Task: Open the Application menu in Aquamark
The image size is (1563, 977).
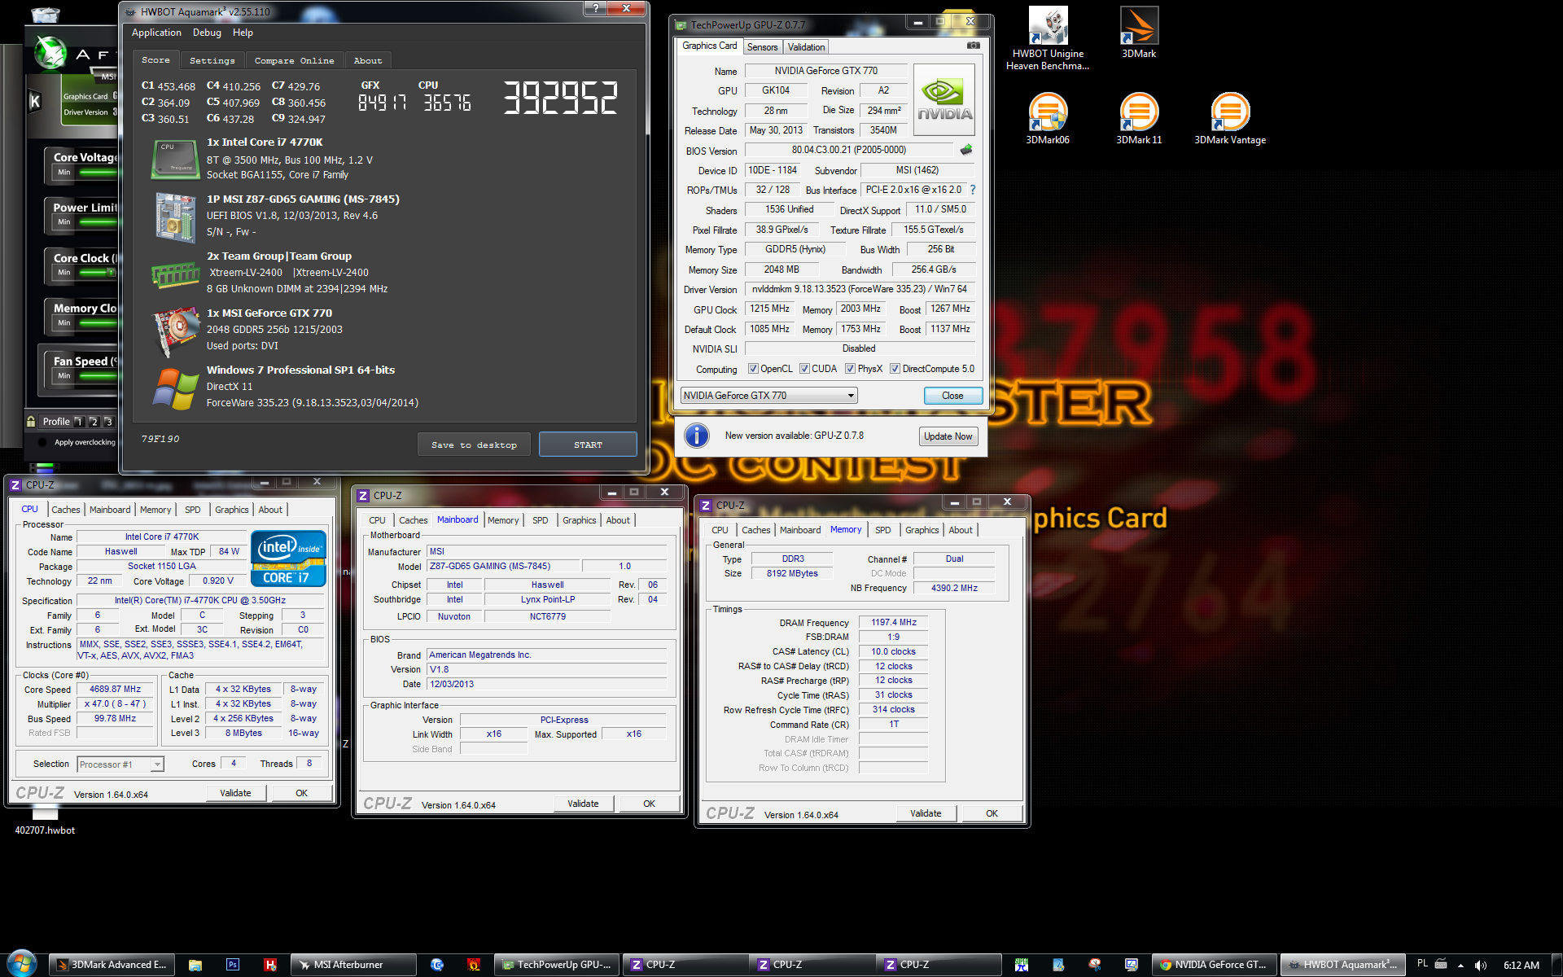Action: pos(156,33)
